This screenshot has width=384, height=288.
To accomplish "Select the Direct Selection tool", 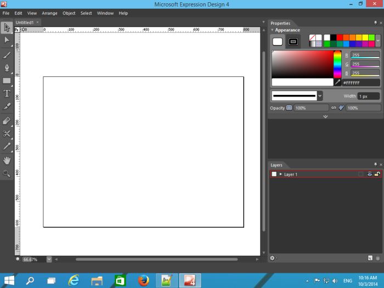I will [x=7, y=40].
